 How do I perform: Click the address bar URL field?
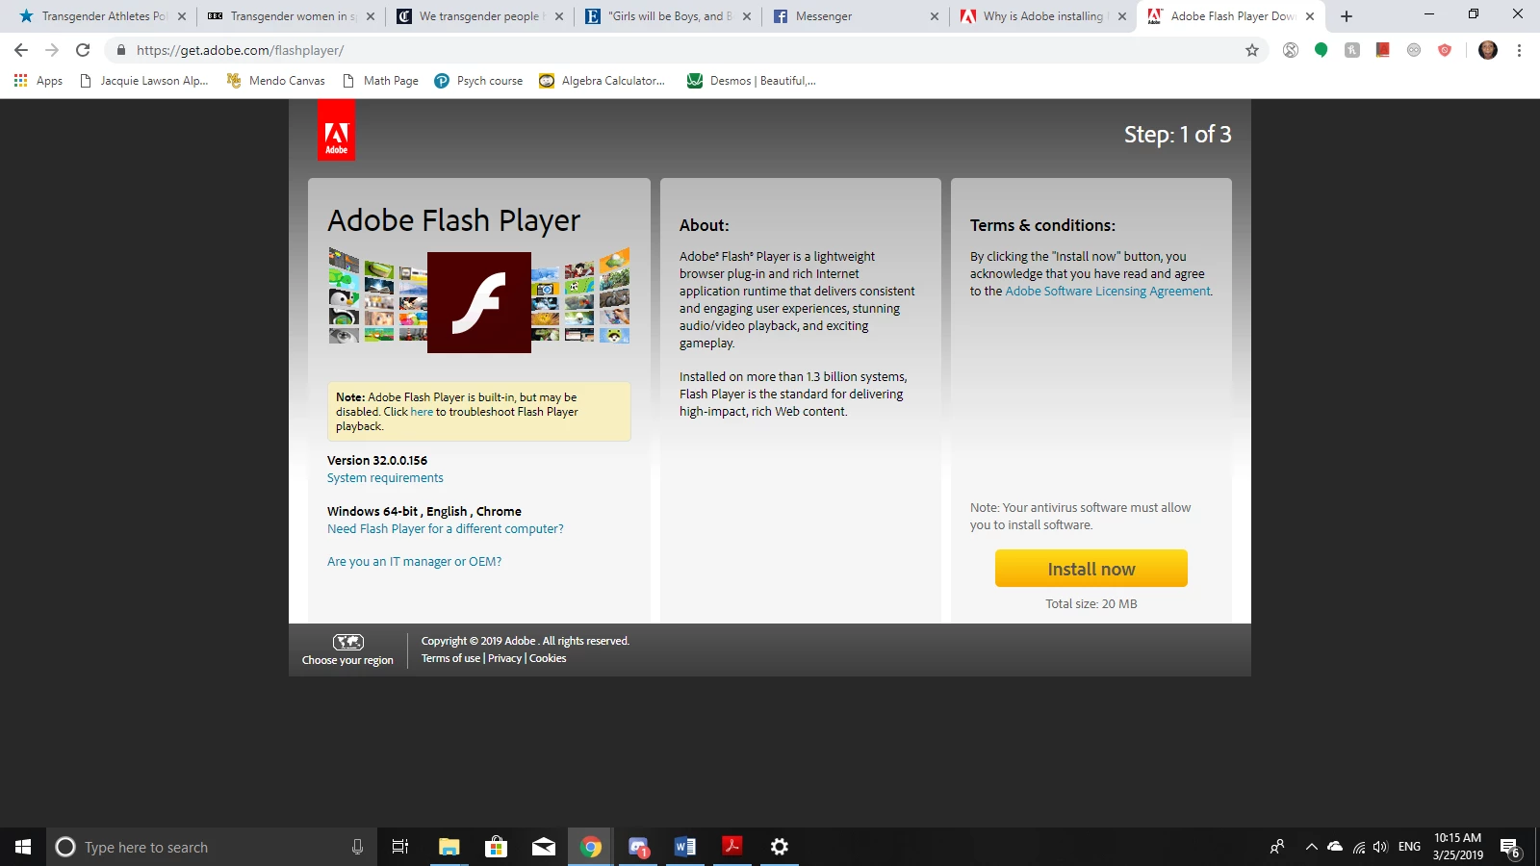(674, 50)
